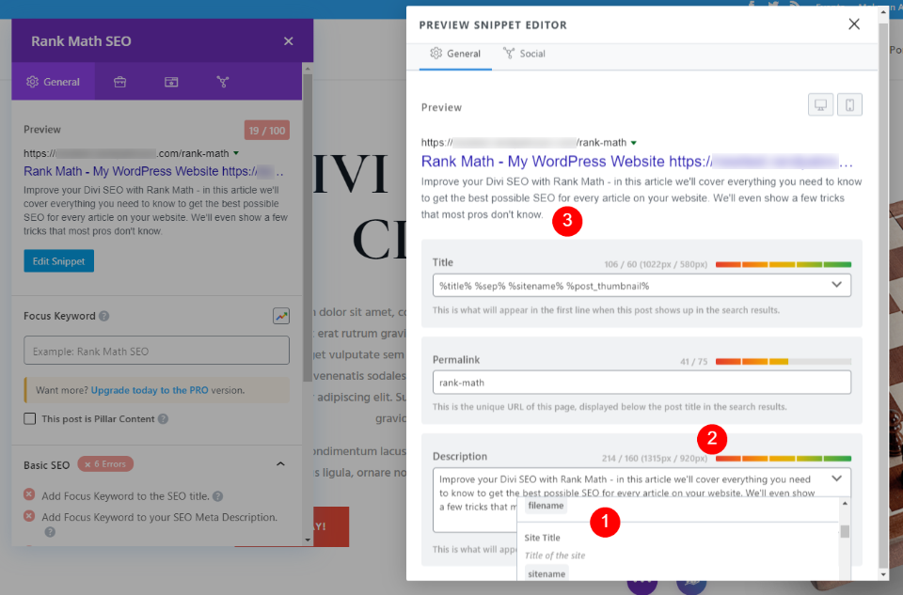This screenshot has height=595, width=903.
Task: Click help icon beside Pillar Content label
Action: 163,419
